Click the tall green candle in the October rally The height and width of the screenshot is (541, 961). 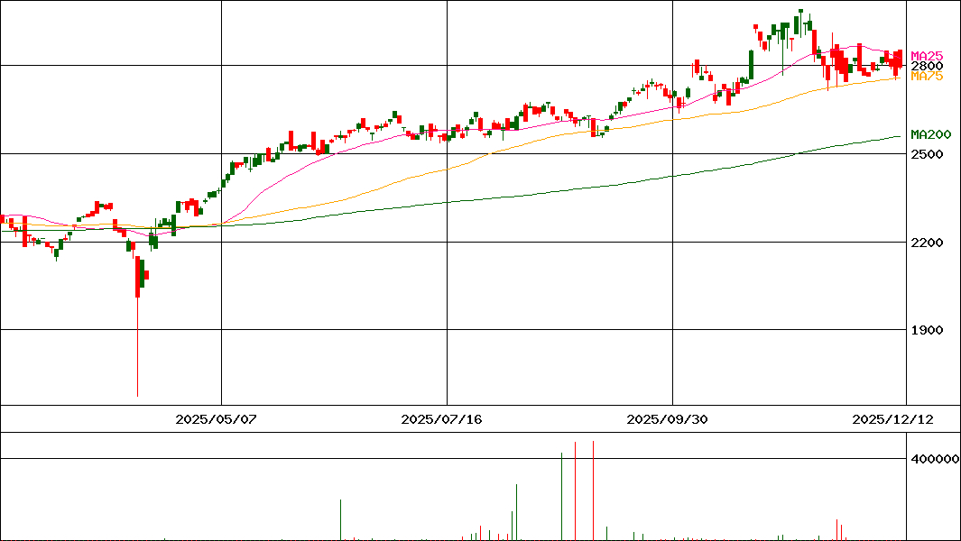[x=751, y=65]
